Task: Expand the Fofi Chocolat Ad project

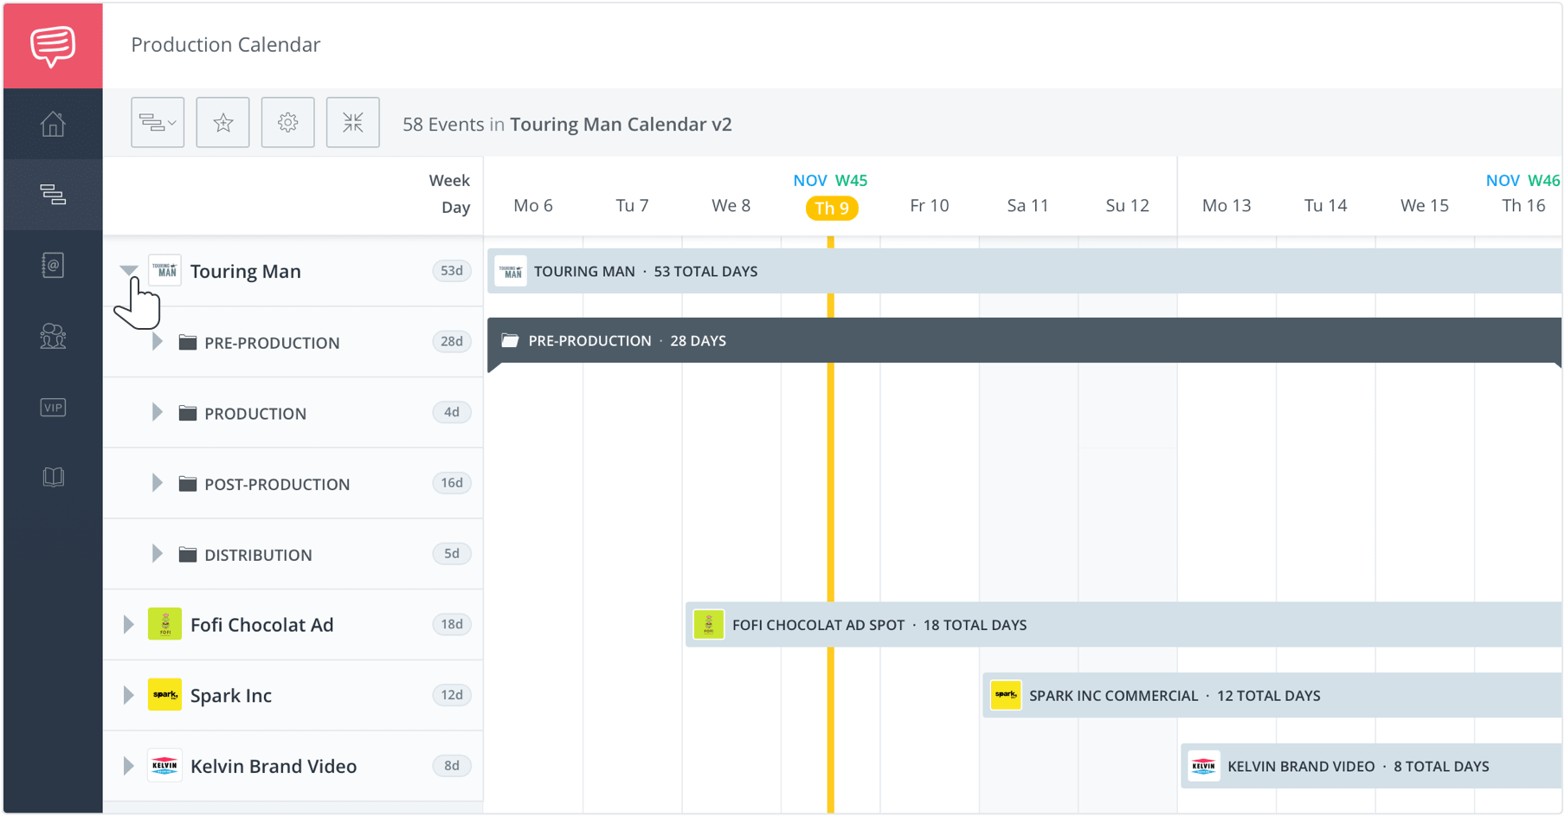Action: tap(128, 624)
